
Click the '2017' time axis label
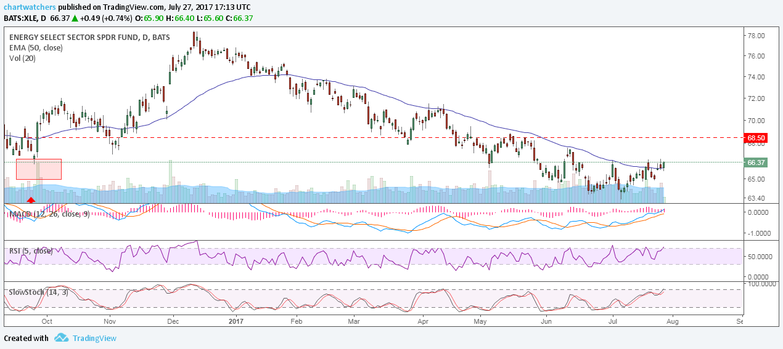pyautogui.click(x=236, y=321)
